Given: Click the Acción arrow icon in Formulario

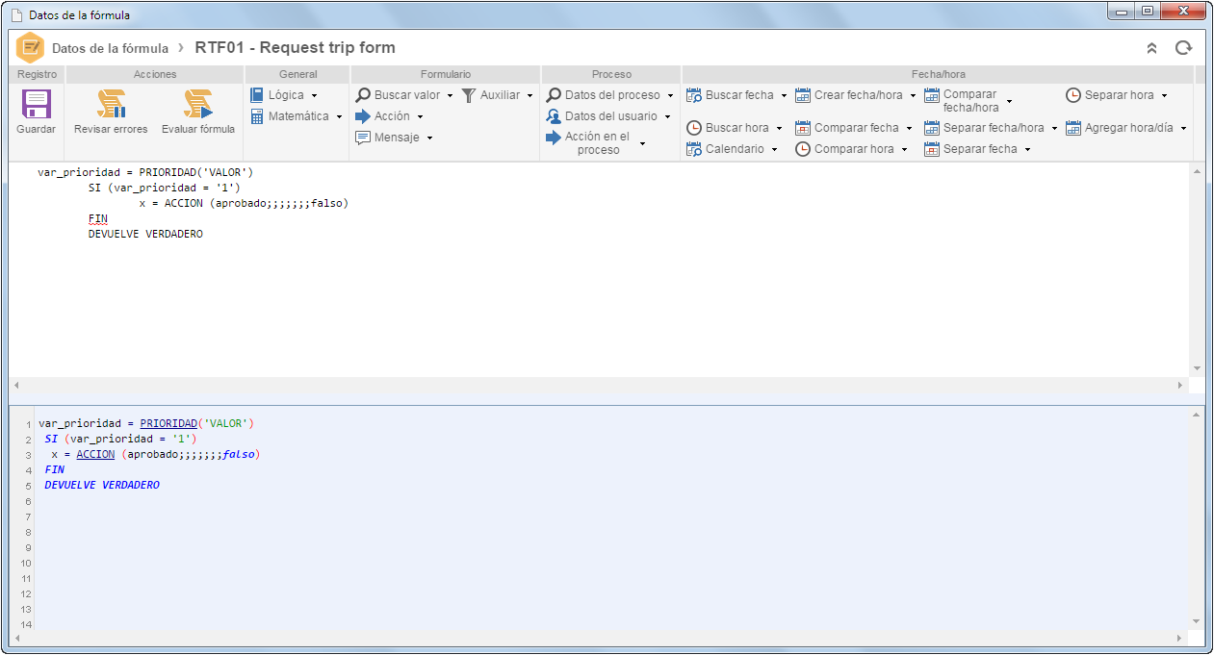Looking at the screenshot, I should 363,116.
